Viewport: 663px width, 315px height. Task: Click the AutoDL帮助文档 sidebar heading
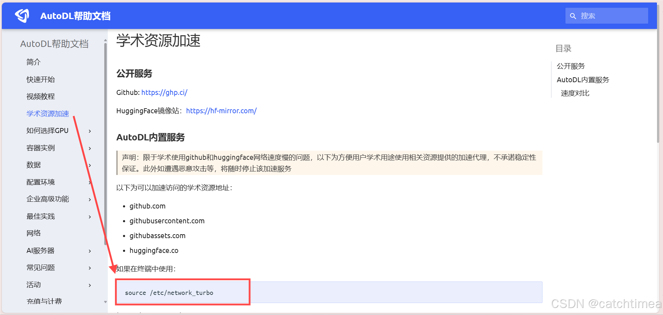(54, 44)
